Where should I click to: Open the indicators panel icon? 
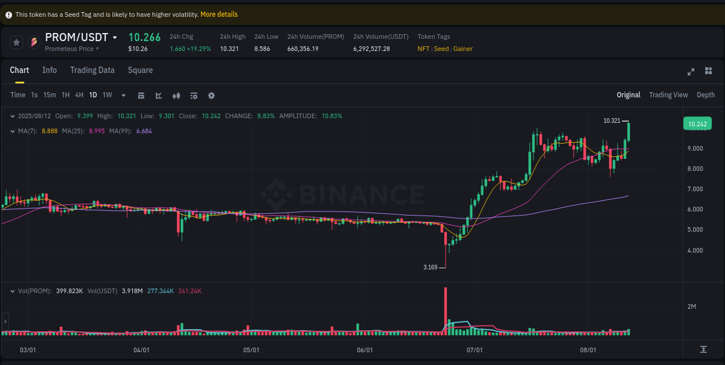193,95
